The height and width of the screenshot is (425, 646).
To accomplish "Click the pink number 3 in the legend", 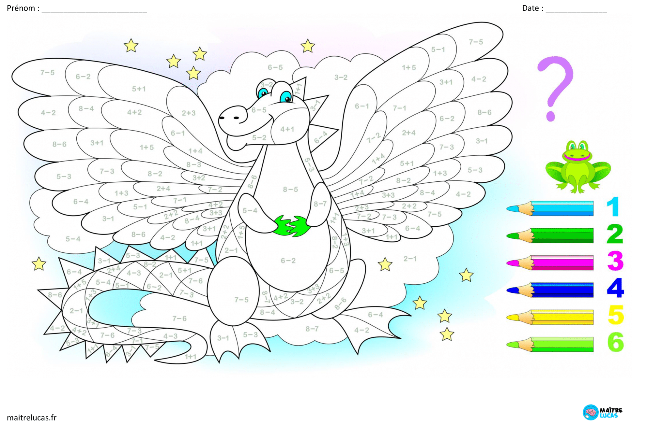I will point(615,261).
